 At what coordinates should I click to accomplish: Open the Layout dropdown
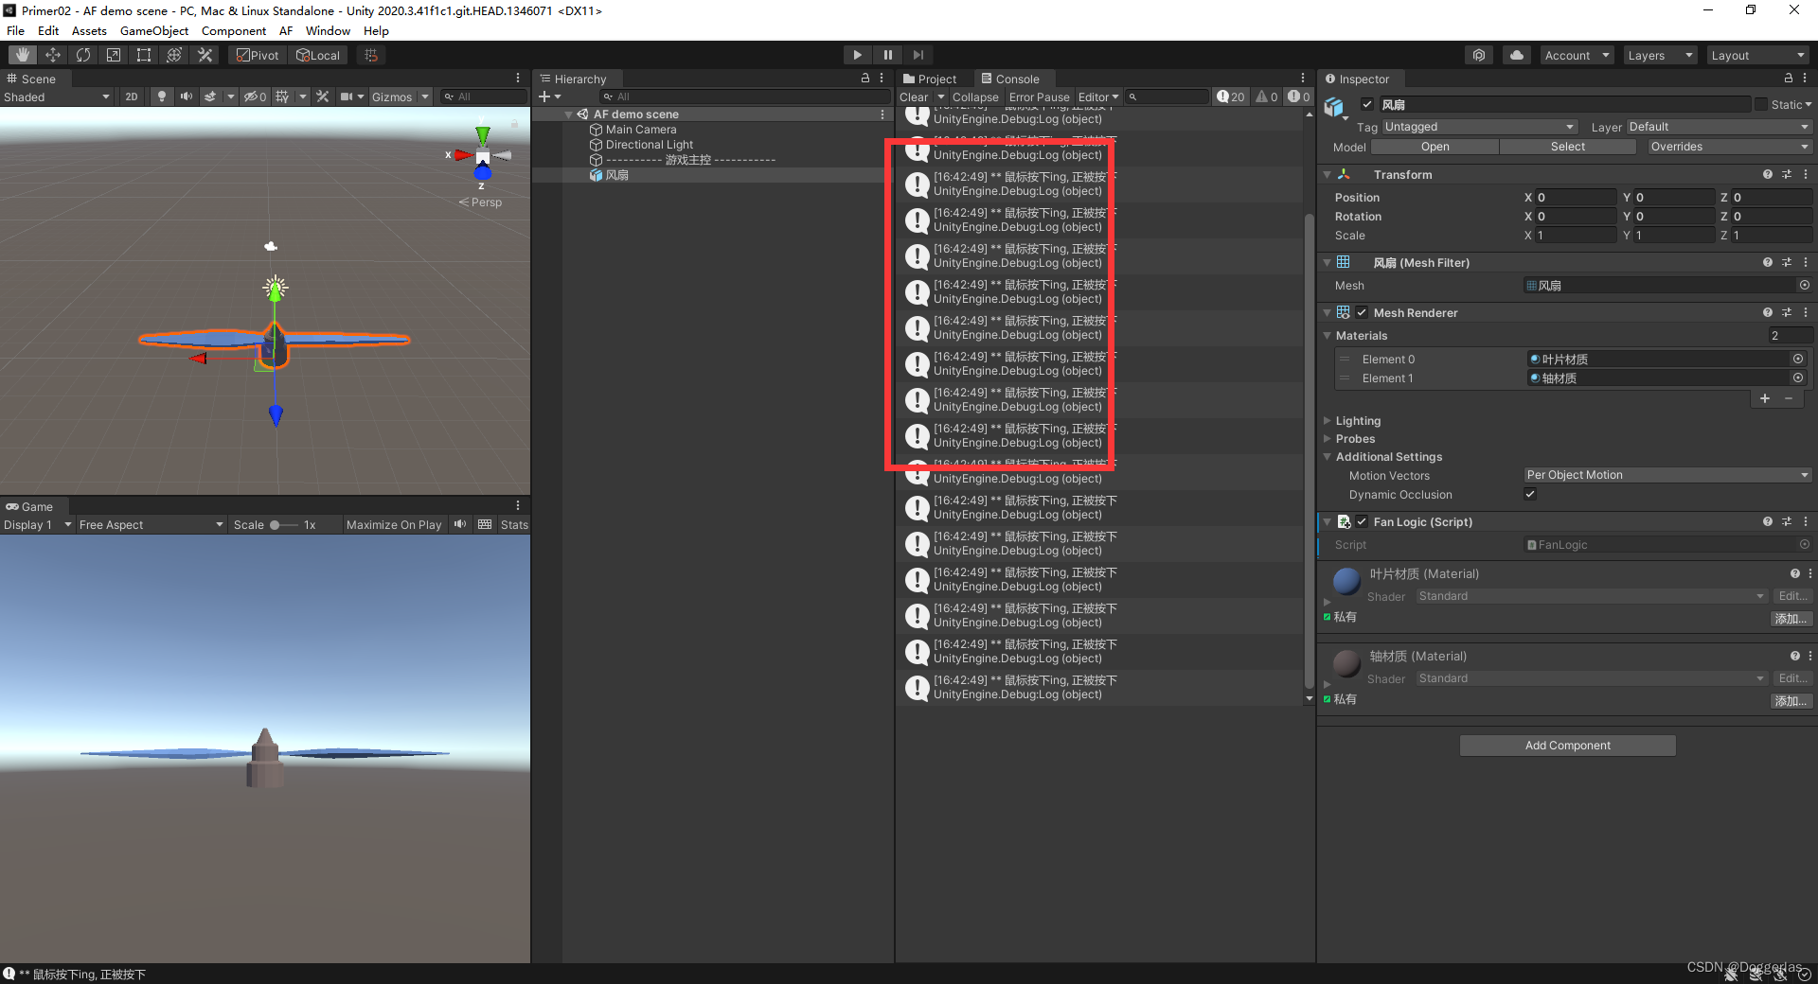point(1758,55)
